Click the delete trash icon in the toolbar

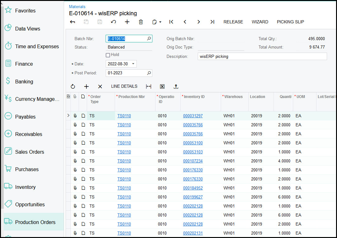(141, 22)
